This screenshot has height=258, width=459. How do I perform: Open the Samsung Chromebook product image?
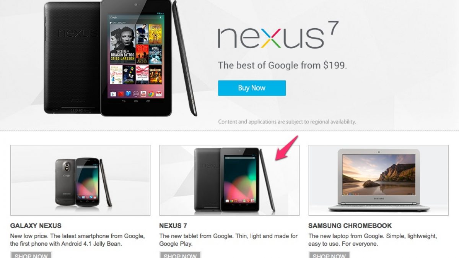(x=379, y=180)
